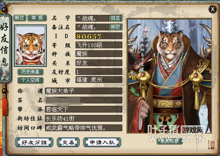View old names via 旧名 button

[115, 18]
